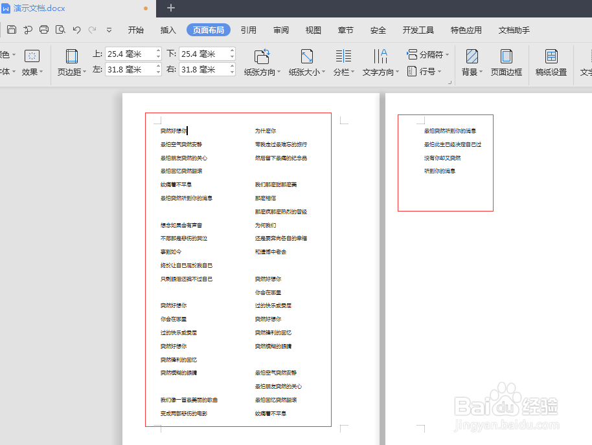Open the 插入 tab
The image size is (592, 445).
coord(168,30)
